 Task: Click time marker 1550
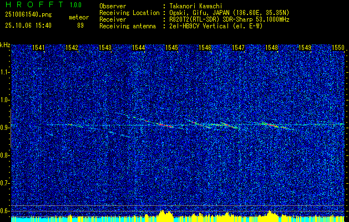(x=338, y=48)
